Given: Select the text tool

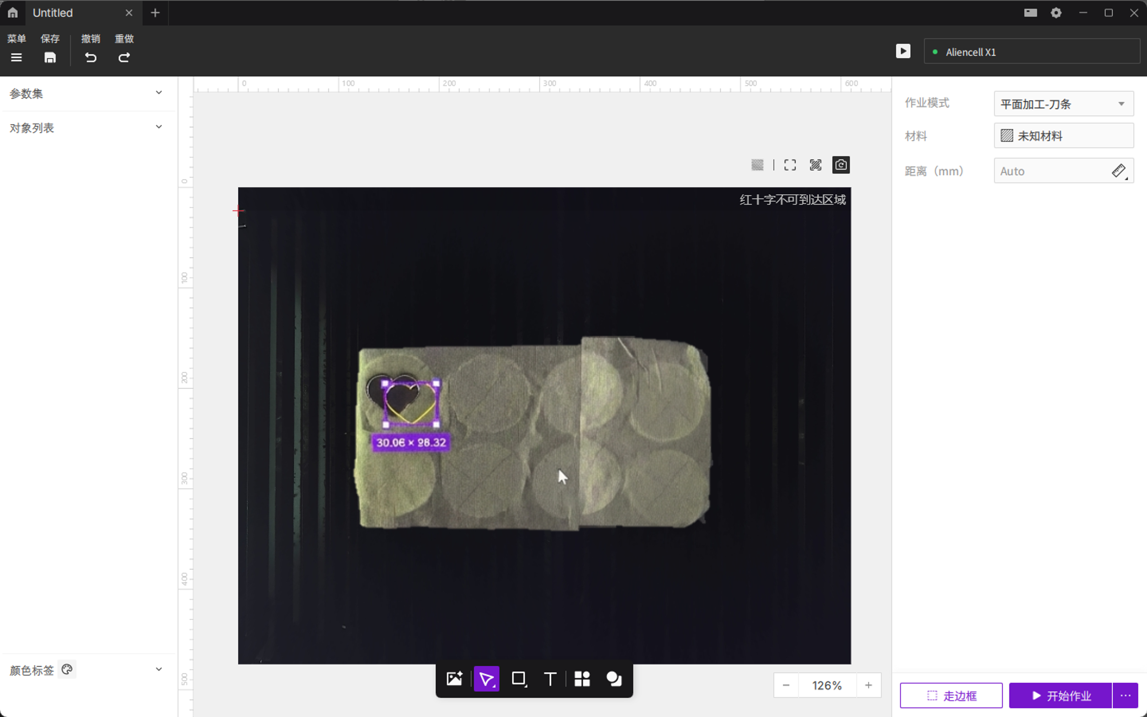Looking at the screenshot, I should (x=550, y=678).
